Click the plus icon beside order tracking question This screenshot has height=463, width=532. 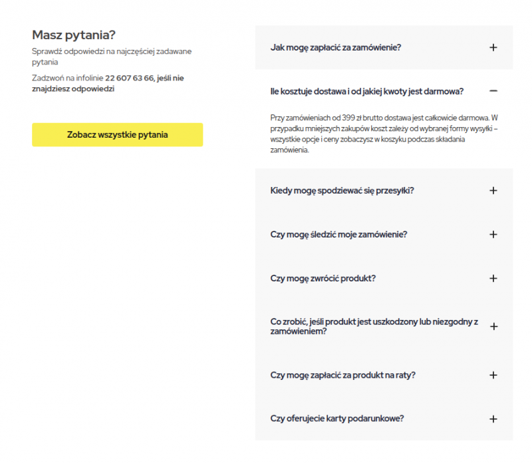coord(493,234)
